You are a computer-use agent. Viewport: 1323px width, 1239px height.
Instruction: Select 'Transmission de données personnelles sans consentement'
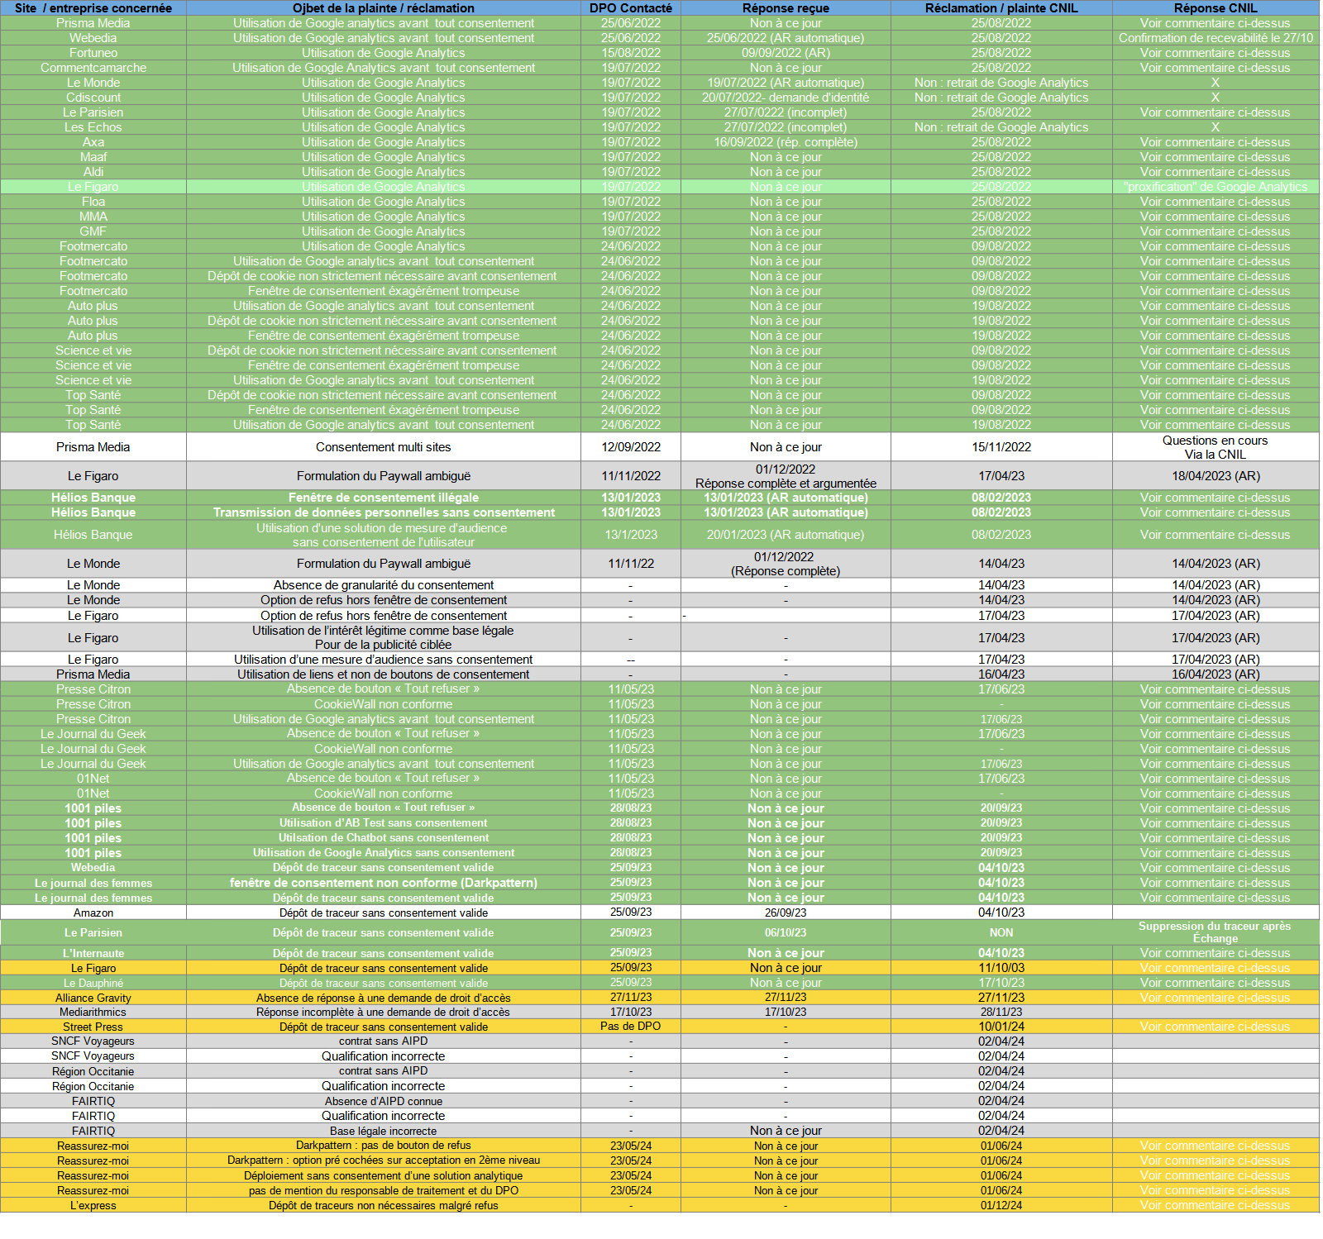pyautogui.click(x=384, y=512)
